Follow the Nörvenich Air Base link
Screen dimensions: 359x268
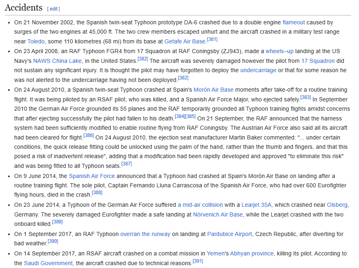[218, 215]
